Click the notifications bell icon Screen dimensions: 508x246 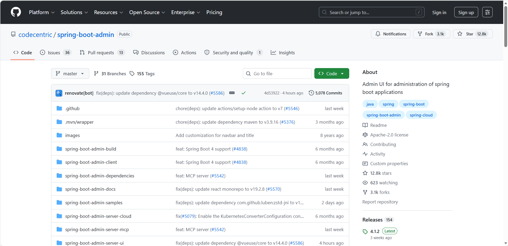[x=378, y=34]
